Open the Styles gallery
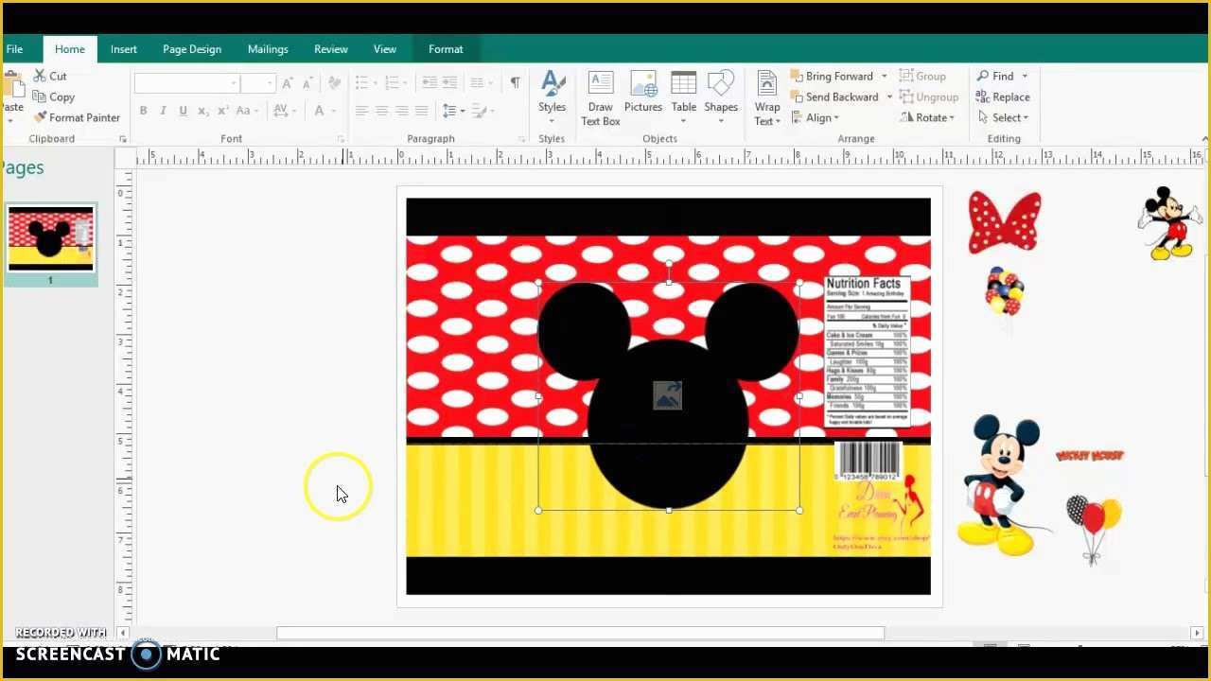The height and width of the screenshot is (681, 1211). [x=553, y=97]
